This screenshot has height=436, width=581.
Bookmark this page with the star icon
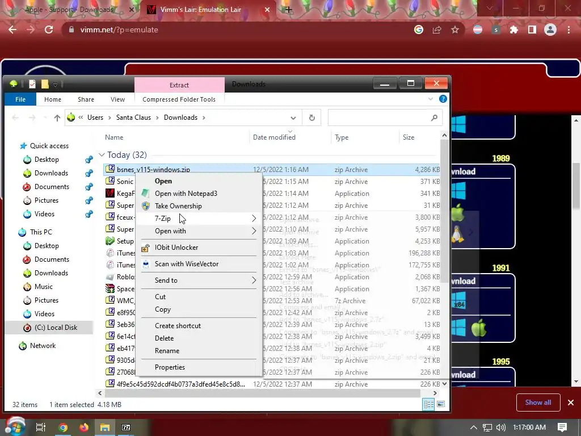[455, 30]
